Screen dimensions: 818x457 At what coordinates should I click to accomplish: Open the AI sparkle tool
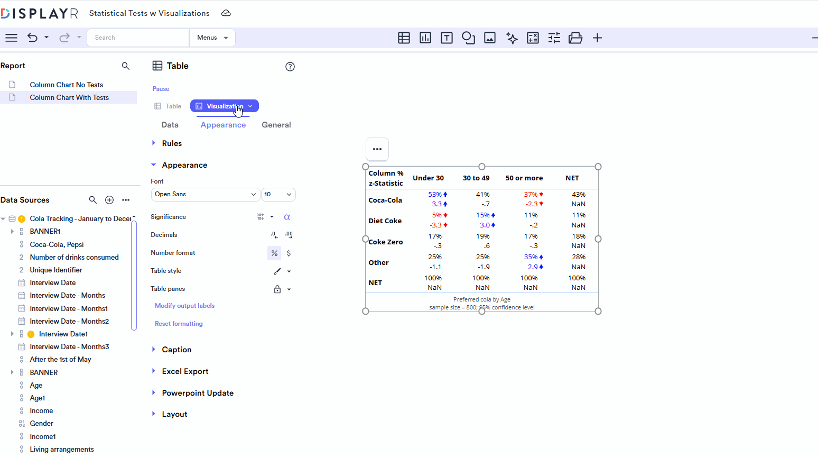(x=512, y=38)
